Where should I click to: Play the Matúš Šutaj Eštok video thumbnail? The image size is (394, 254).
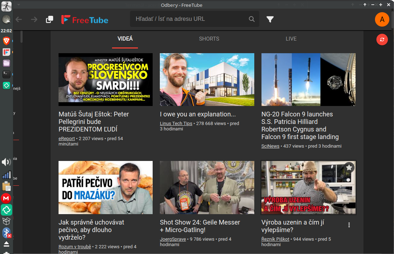coord(106,79)
